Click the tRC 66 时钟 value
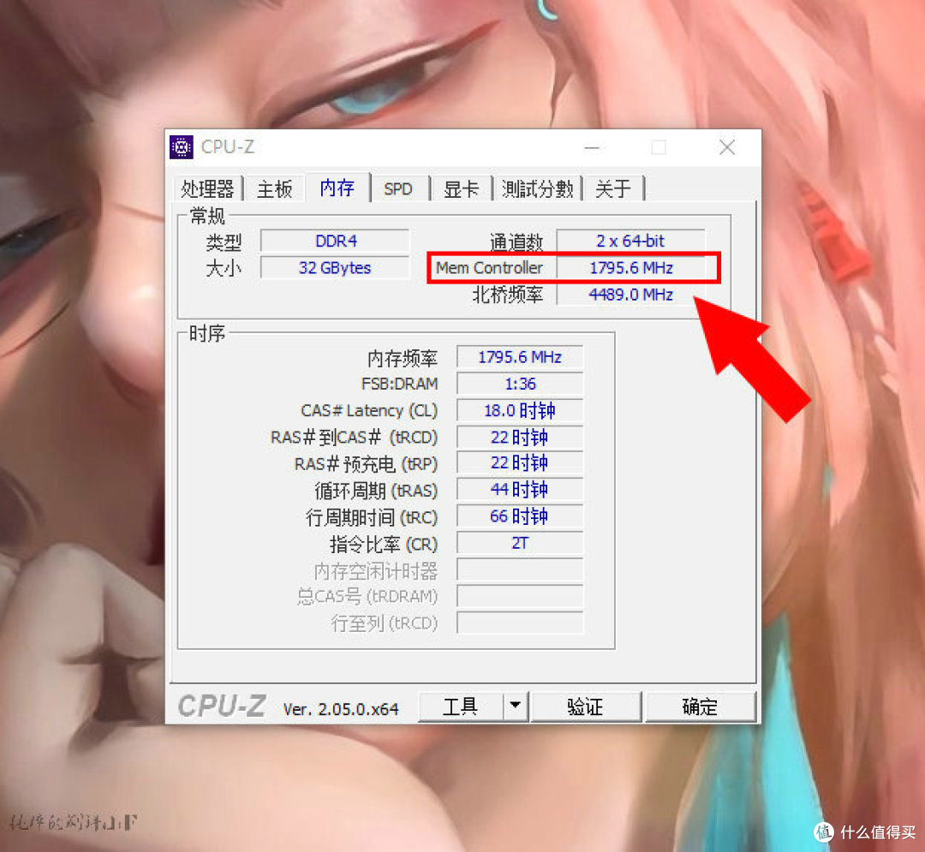The image size is (925, 852). (520, 516)
